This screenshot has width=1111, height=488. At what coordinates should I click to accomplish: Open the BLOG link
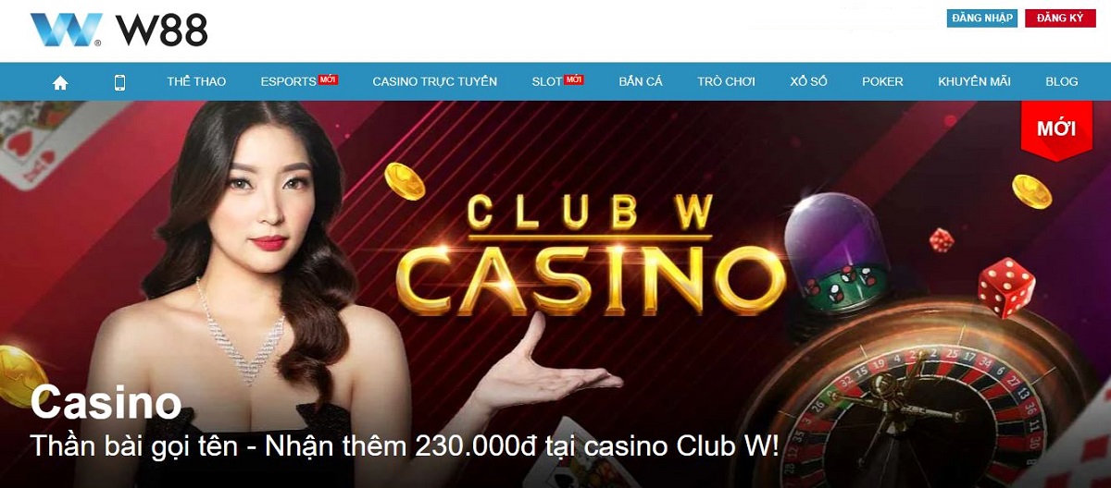(x=1062, y=81)
